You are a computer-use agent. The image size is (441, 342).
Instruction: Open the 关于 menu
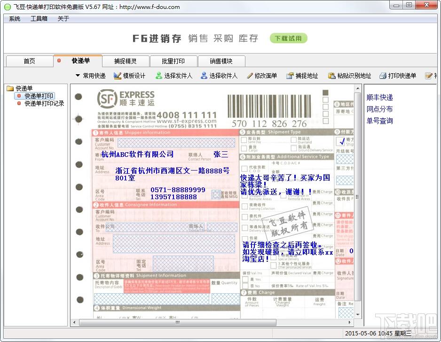pos(63,18)
